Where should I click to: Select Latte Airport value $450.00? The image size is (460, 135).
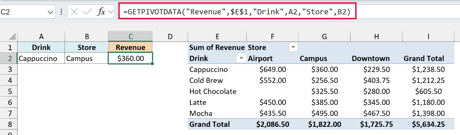coord(273,102)
